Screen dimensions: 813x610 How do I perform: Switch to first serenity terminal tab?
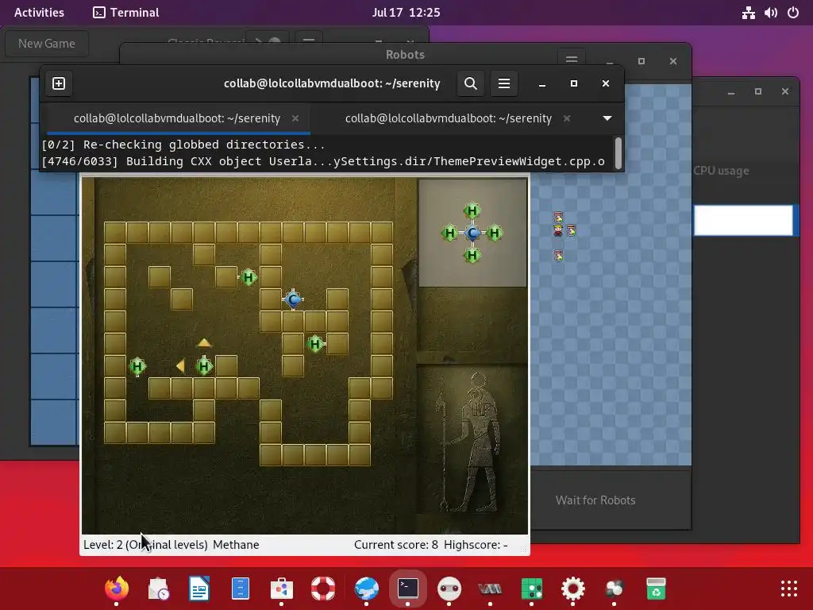point(177,118)
